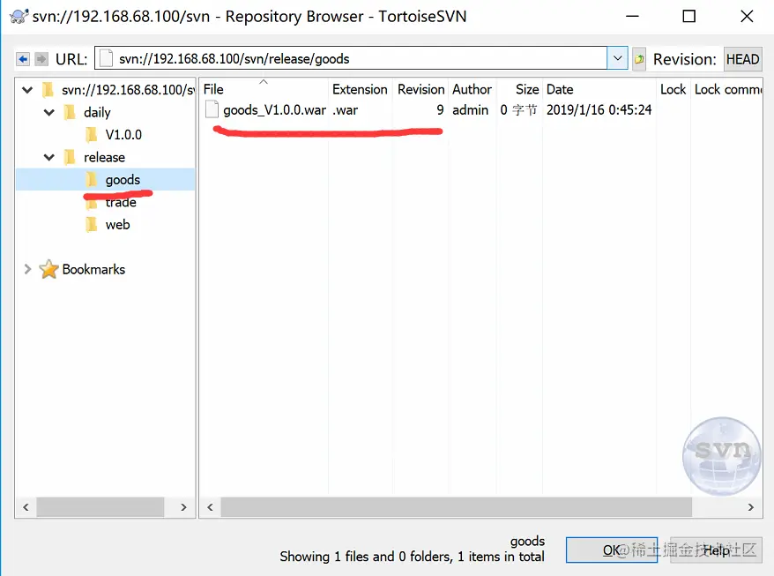Click the root repository folder icon
This screenshot has width=774, height=576.
click(x=48, y=89)
